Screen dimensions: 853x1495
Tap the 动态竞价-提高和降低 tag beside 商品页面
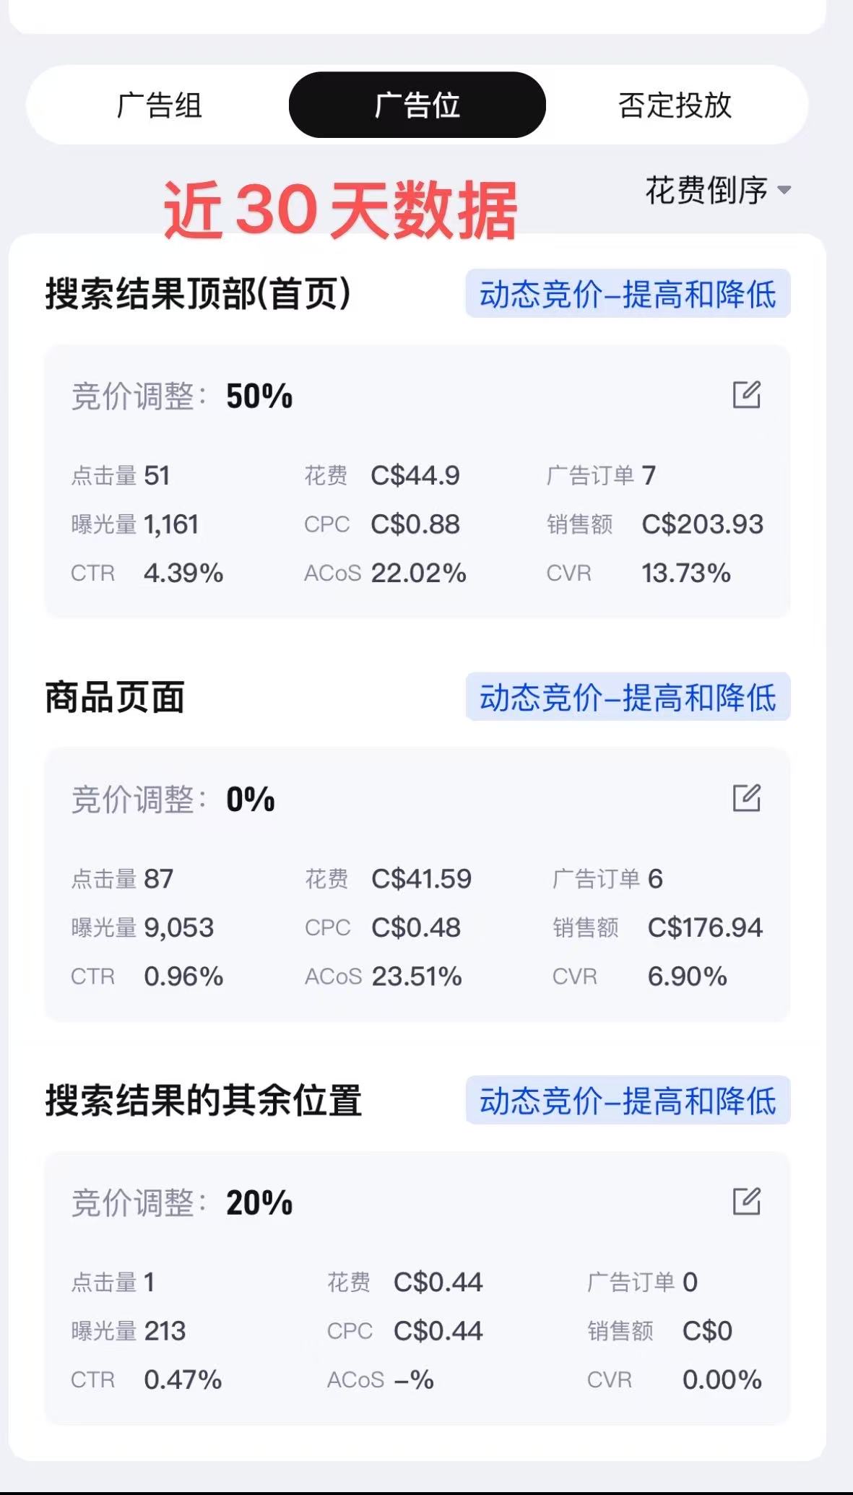click(x=628, y=697)
